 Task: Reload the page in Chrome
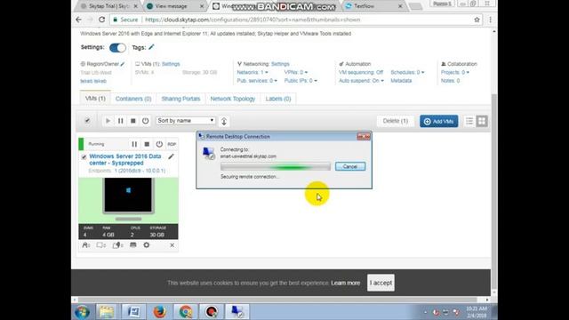(102, 20)
